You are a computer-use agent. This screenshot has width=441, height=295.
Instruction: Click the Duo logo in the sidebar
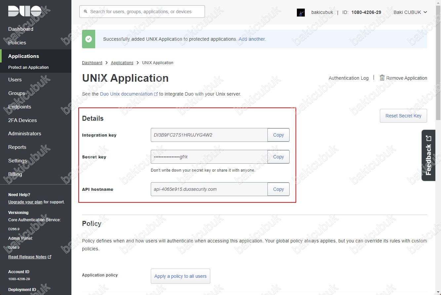25,12
